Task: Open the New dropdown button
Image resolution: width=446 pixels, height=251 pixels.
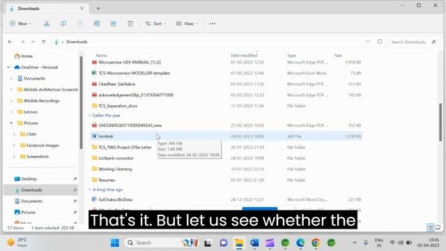Action: [20, 24]
